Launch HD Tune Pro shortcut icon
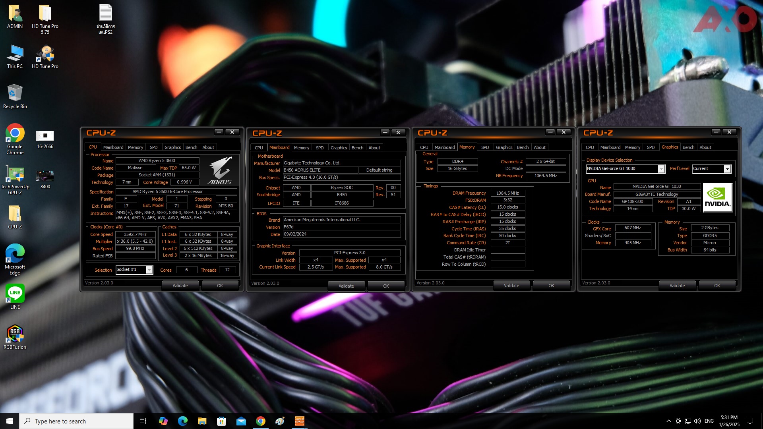 point(45,56)
